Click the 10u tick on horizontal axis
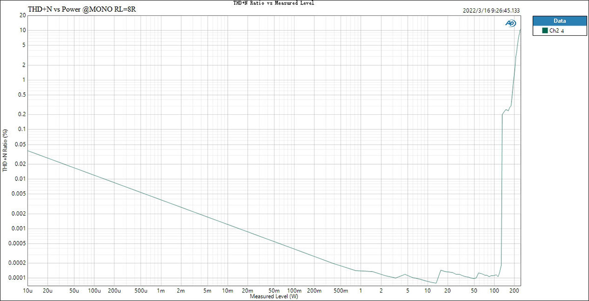Viewport: 589px width, 301px height. pyautogui.click(x=27, y=290)
